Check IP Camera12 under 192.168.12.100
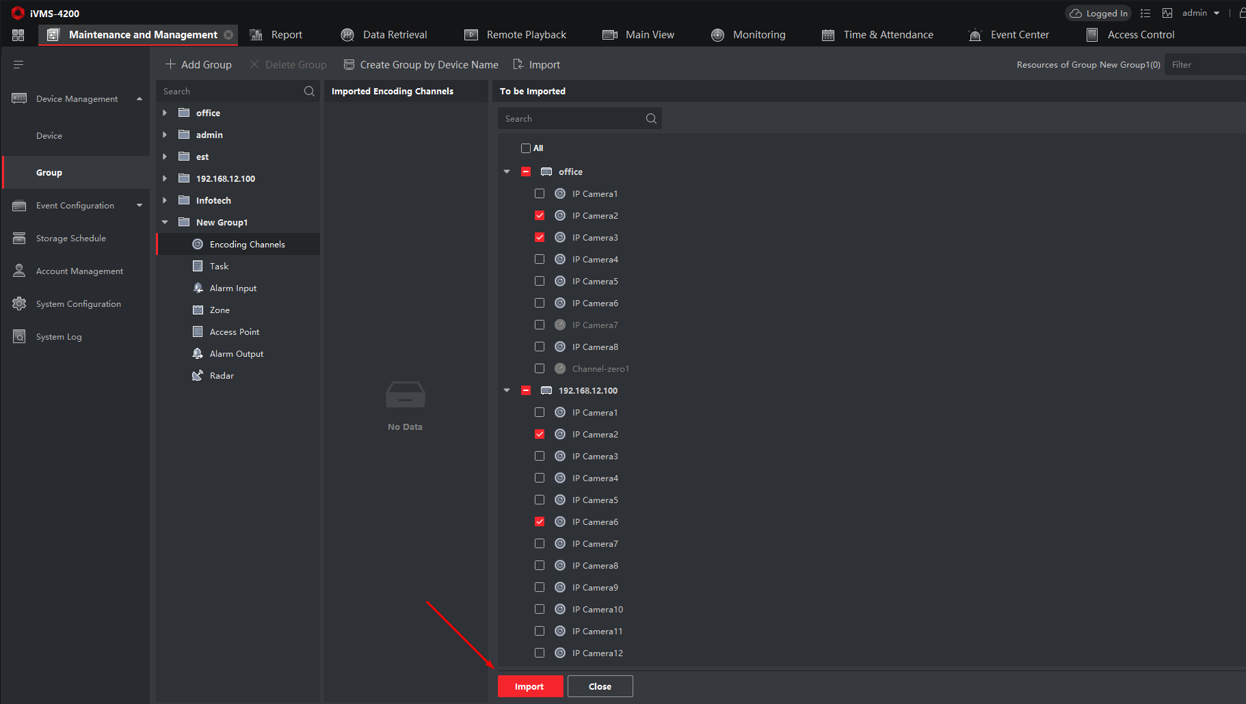This screenshot has width=1246, height=704. point(540,653)
